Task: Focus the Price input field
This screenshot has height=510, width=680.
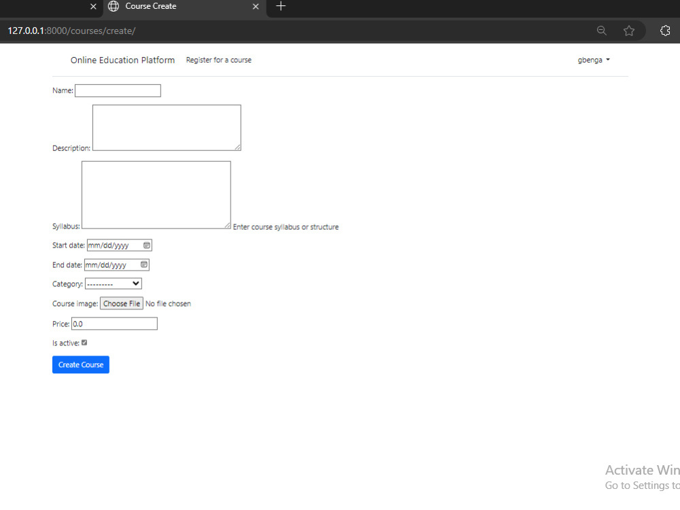Action: coord(114,324)
